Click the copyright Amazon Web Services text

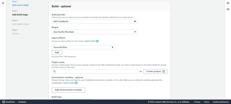pos(169,102)
